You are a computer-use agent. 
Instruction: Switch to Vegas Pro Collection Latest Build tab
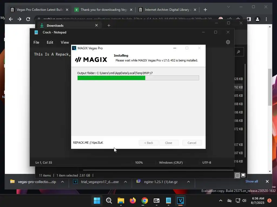[x=39, y=10]
